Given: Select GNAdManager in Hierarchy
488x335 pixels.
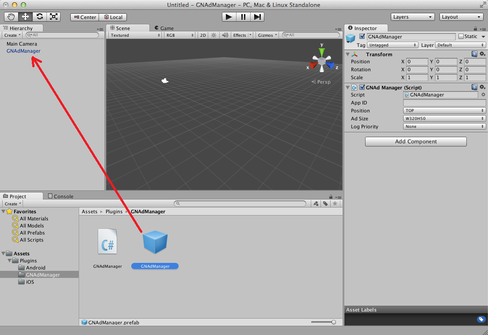Looking at the screenshot, I should click(x=23, y=51).
